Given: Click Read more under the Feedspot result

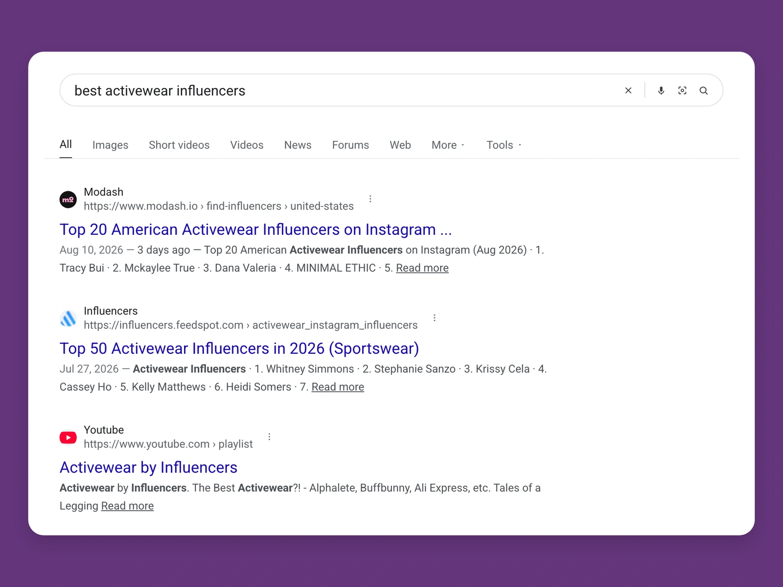Looking at the screenshot, I should tap(338, 387).
